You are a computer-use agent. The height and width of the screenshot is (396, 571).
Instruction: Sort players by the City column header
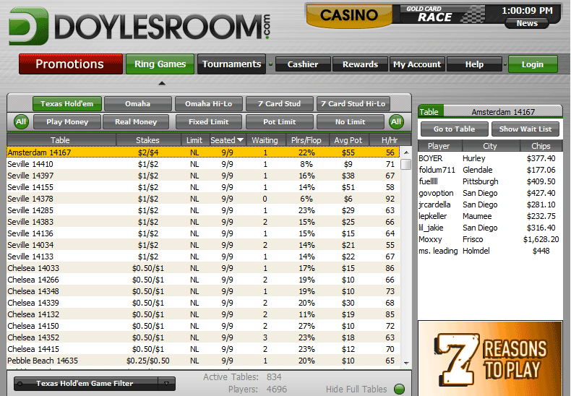(x=490, y=146)
